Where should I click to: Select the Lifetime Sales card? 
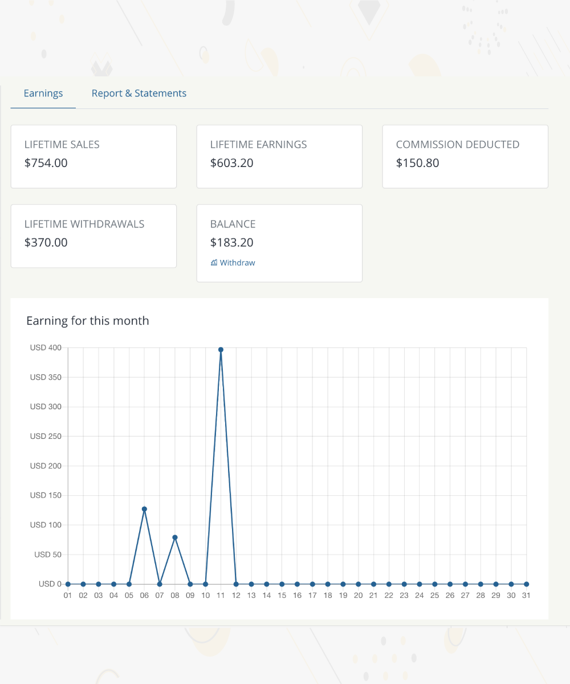pyautogui.click(x=93, y=156)
